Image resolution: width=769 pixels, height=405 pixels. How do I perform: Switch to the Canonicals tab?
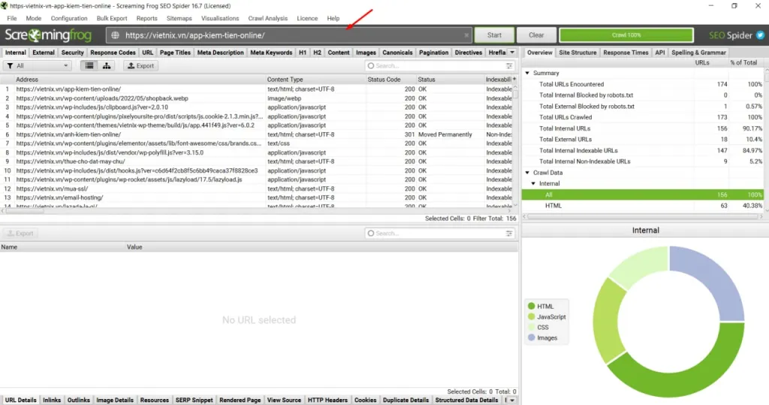tap(397, 53)
